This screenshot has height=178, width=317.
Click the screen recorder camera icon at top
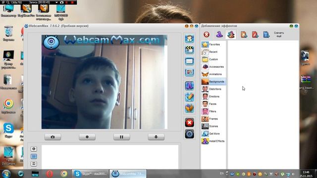[61, 2]
